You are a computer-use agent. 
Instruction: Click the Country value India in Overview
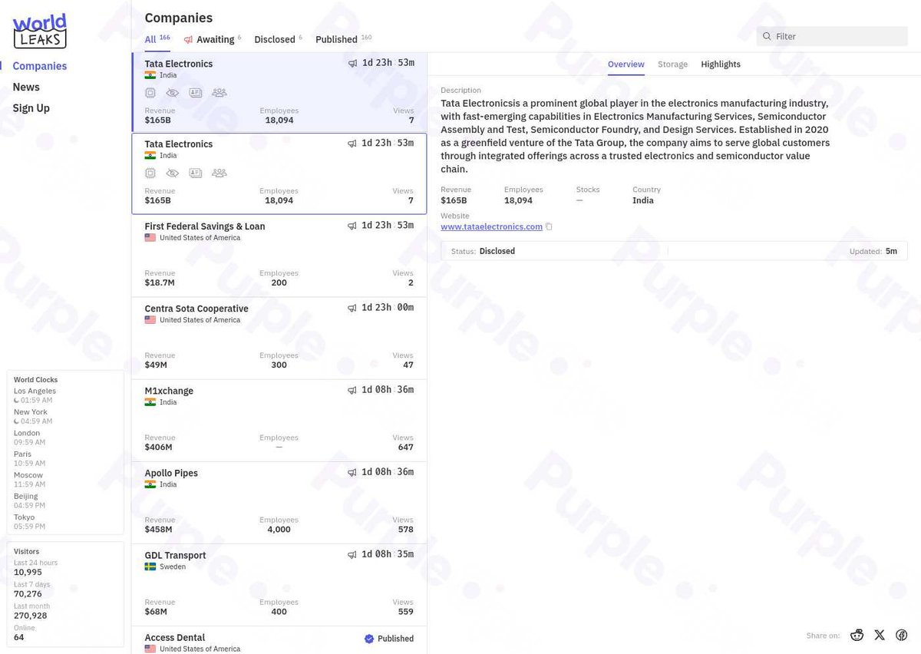[x=643, y=200]
